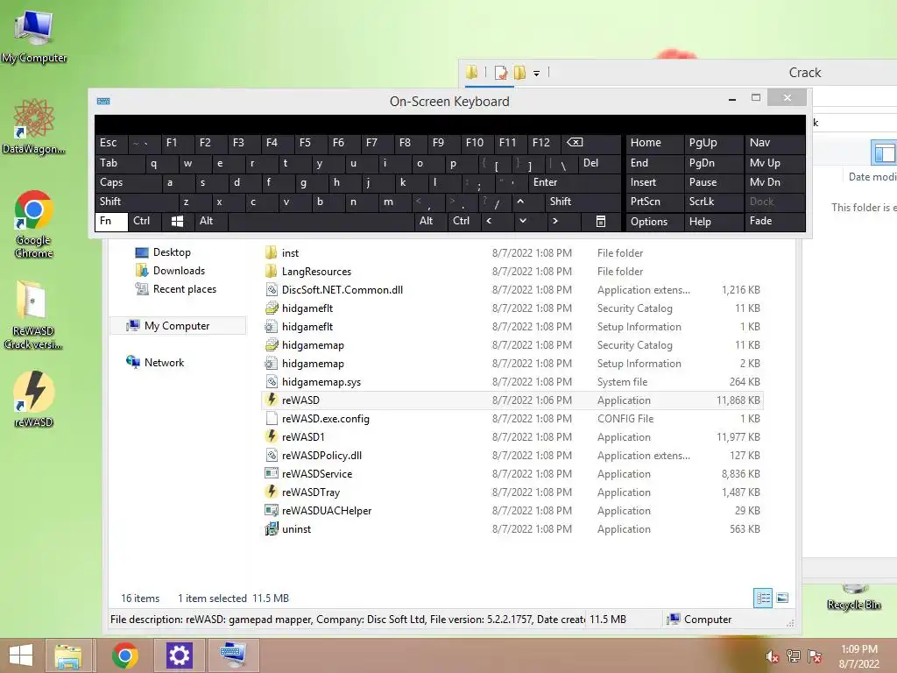Viewport: 897px width, 673px height.
Task: Toggle the right Shift key
Action: pos(583,202)
